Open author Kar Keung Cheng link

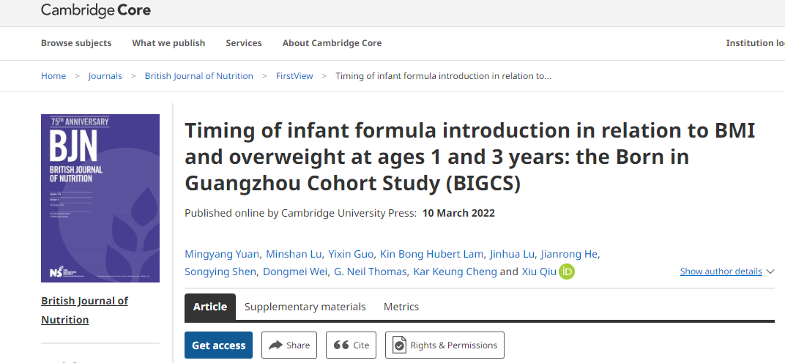[x=455, y=272]
